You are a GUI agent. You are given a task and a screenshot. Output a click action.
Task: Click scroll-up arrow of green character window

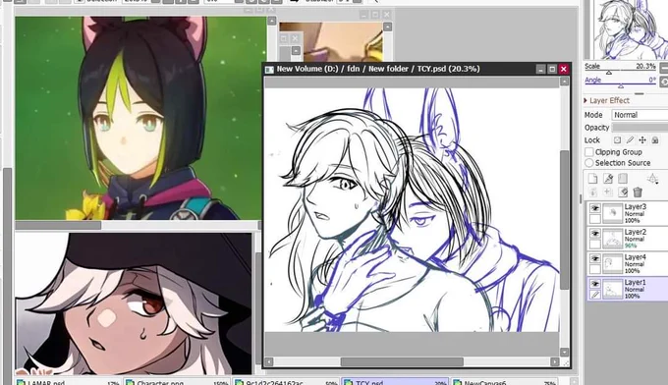272,21
